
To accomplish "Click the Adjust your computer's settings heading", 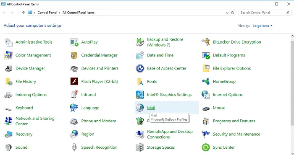I will tap(33, 26).
